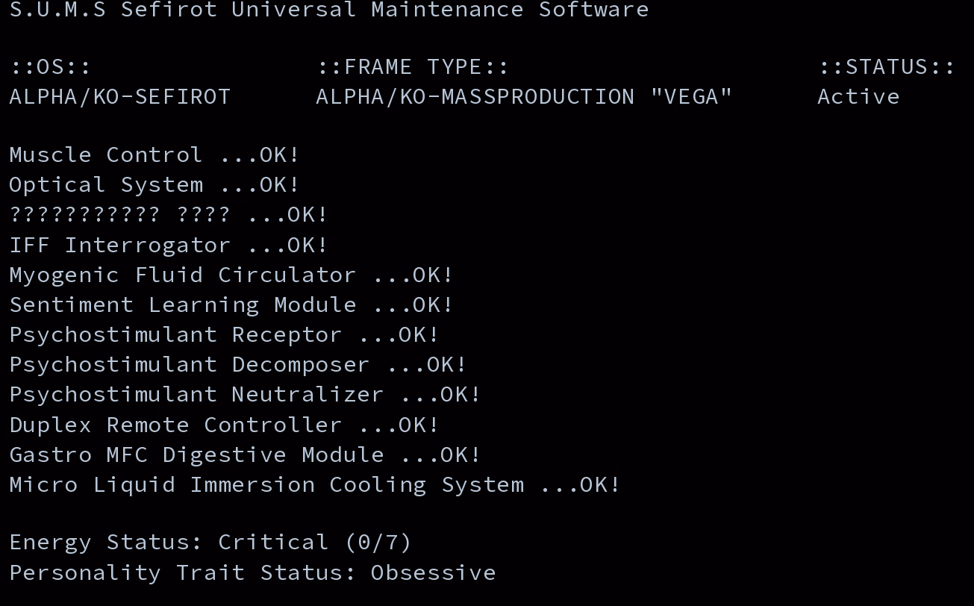Viewport: 974px width, 606px height.
Task: Click the Psychostimulant Receptor line
Action: pos(224,334)
